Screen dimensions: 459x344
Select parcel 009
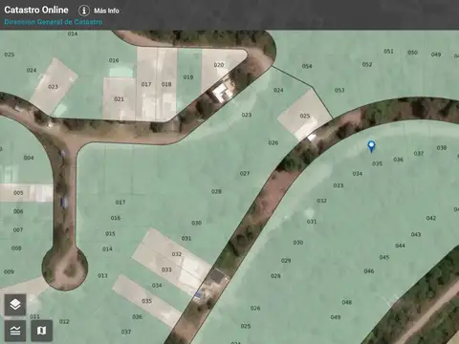9,271
